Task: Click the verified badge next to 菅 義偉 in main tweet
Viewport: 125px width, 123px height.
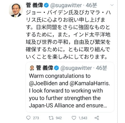Action: pos(46,5)
